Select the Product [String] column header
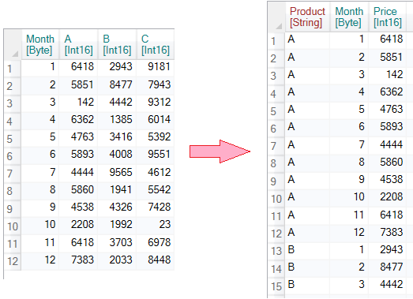This screenshot has height=299, width=413. click(307, 17)
